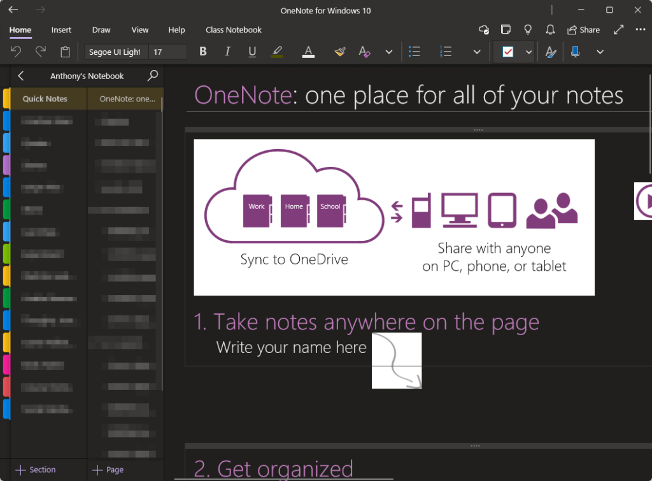This screenshot has height=481, width=652.
Task: Click the OneDrive sync illustration image
Action: click(393, 218)
